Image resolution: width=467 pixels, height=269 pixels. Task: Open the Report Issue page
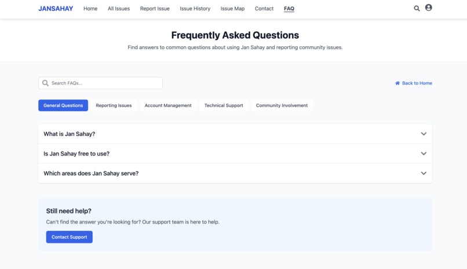point(155,9)
